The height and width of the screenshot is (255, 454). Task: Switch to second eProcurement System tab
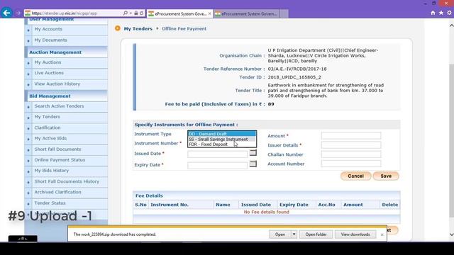click(247, 13)
